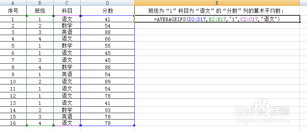Click score 88 in row 序号 8
Screen dimensions: 307x131
[107, 67]
